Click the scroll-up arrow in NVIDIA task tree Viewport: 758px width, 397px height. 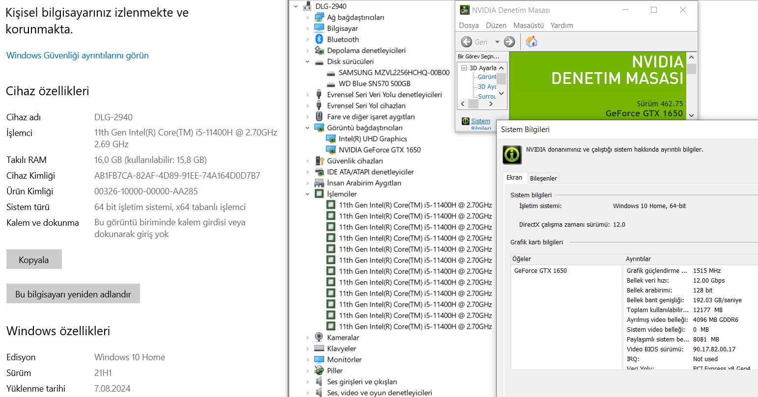tap(502, 68)
